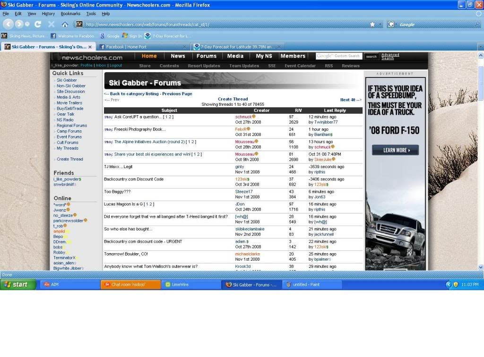
Task: Click the Google Custom Search field
Action: pyautogui.click(x=339, y=56)
